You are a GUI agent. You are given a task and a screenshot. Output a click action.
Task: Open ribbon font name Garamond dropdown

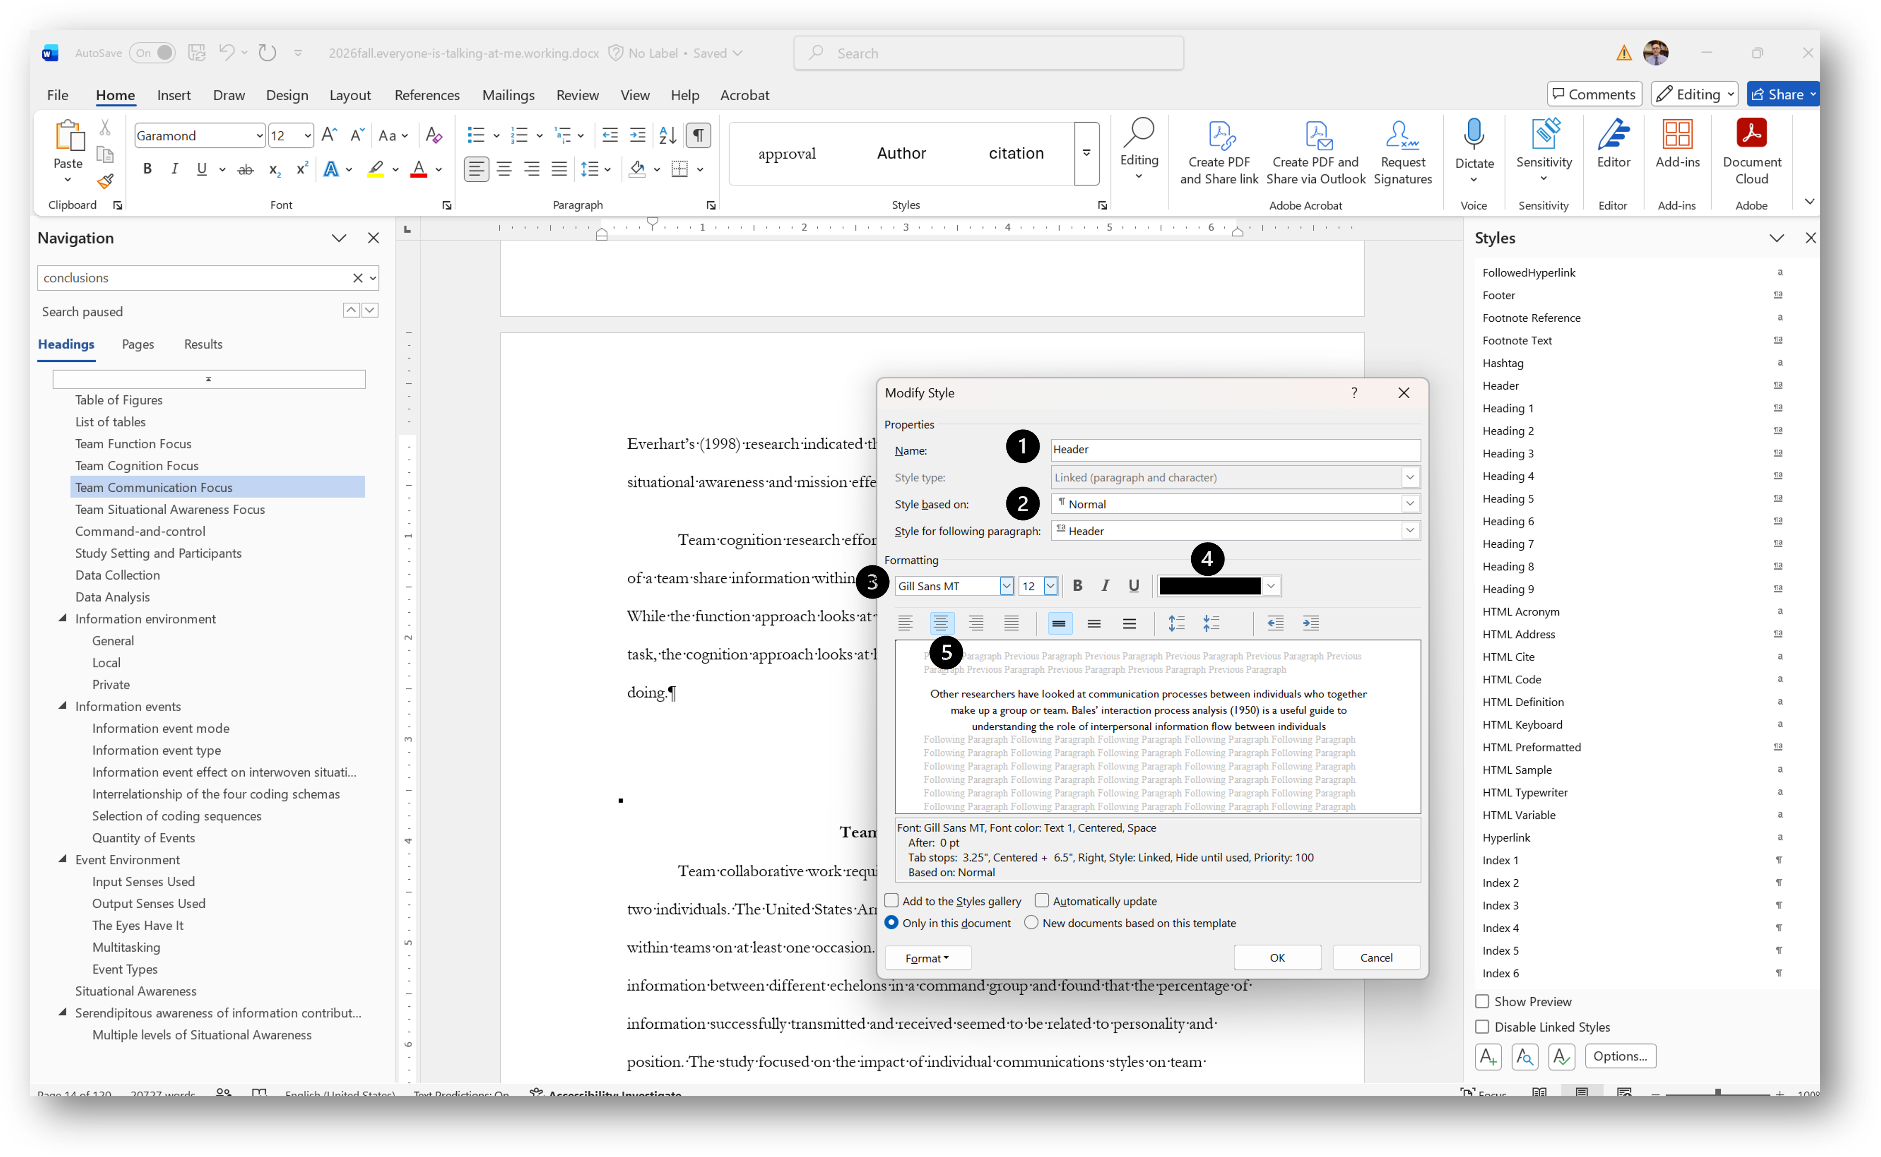pos(259,136)
